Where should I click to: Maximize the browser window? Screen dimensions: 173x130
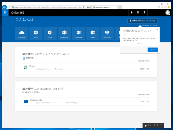[162, 4]
